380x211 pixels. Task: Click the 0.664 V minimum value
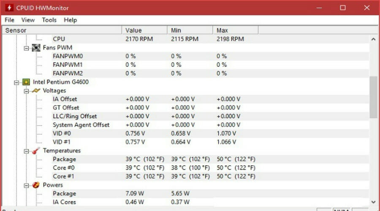pos(181,142)
